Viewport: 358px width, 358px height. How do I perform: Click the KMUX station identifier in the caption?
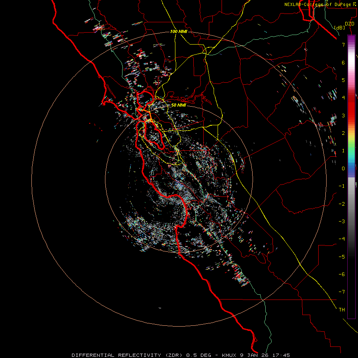tap(230, 355)
